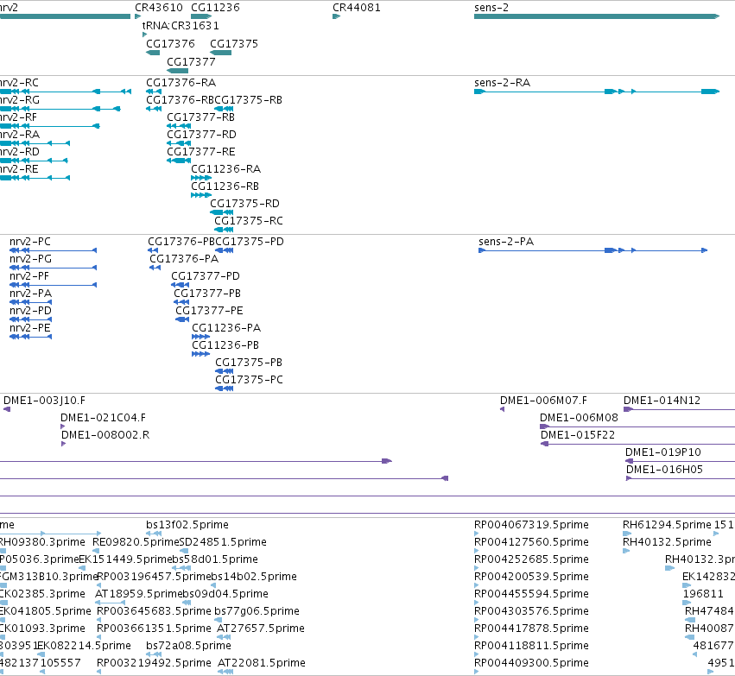735x676 pixels.
Task: Click the nrv2-RA transcript label
Action: point(19,135)
